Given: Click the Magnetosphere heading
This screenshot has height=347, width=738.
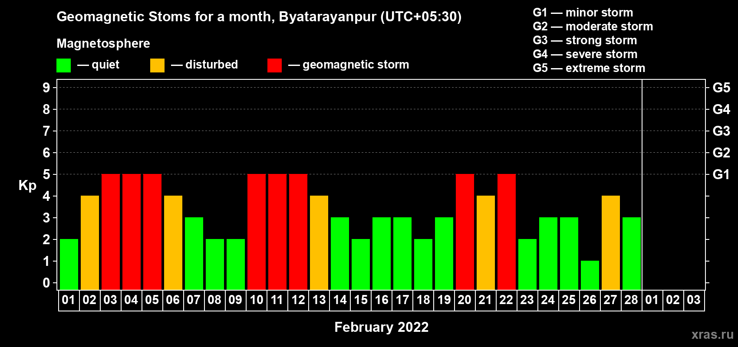Looking at the screenshot, I should (103, 44).
